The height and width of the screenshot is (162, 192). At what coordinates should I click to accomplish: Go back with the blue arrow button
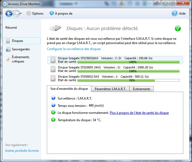point(9,14)
